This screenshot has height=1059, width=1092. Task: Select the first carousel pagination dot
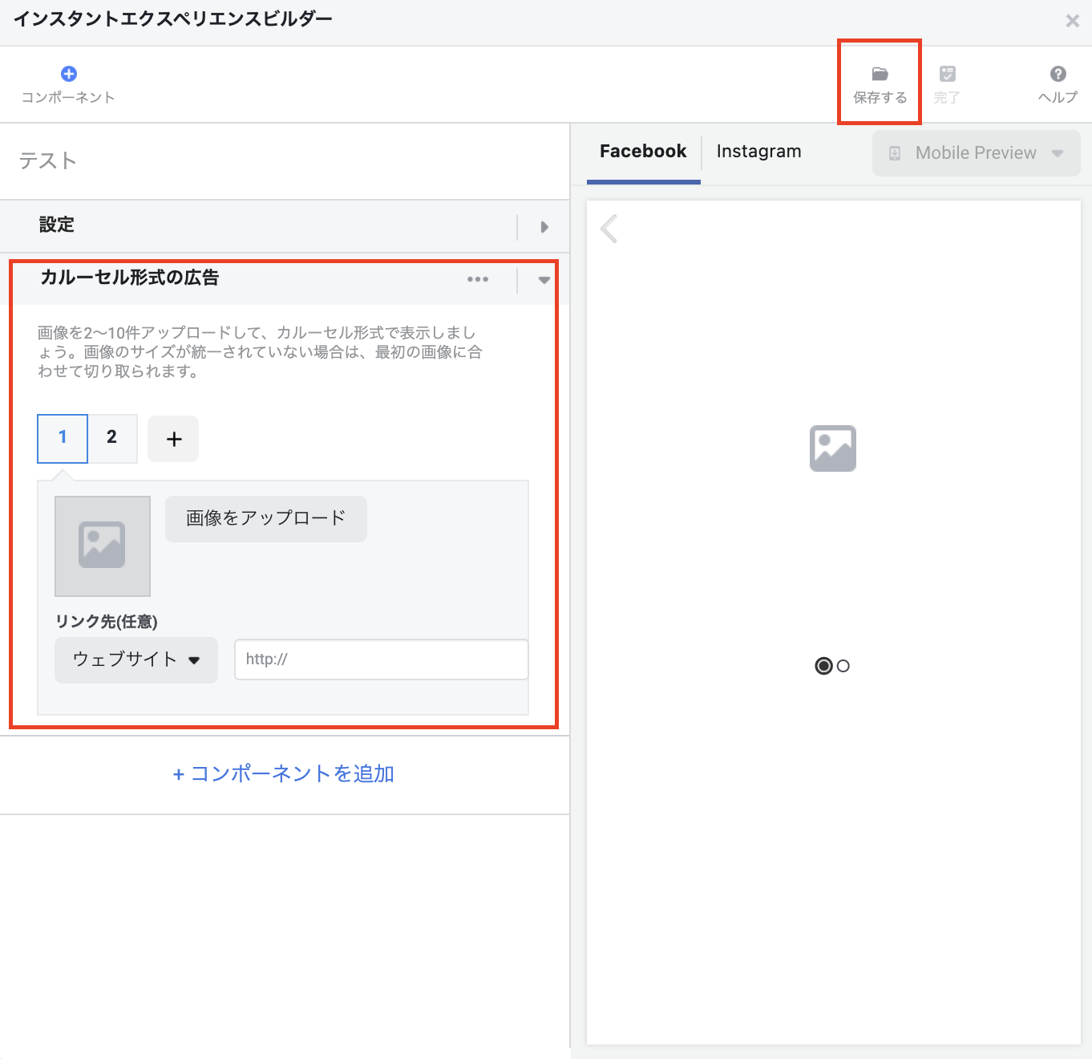pos(823,666)
